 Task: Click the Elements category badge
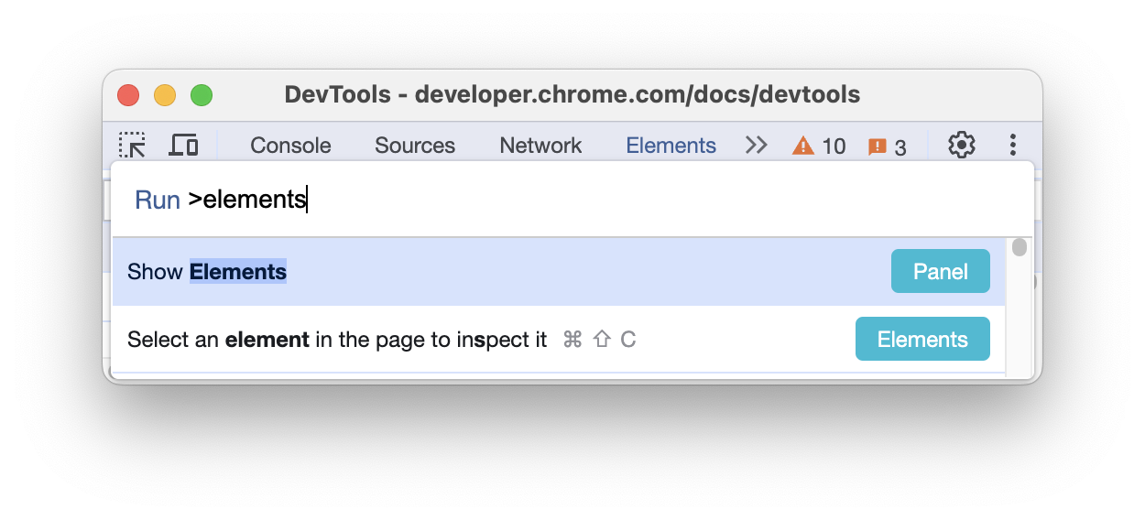click(x=922, y=340)
